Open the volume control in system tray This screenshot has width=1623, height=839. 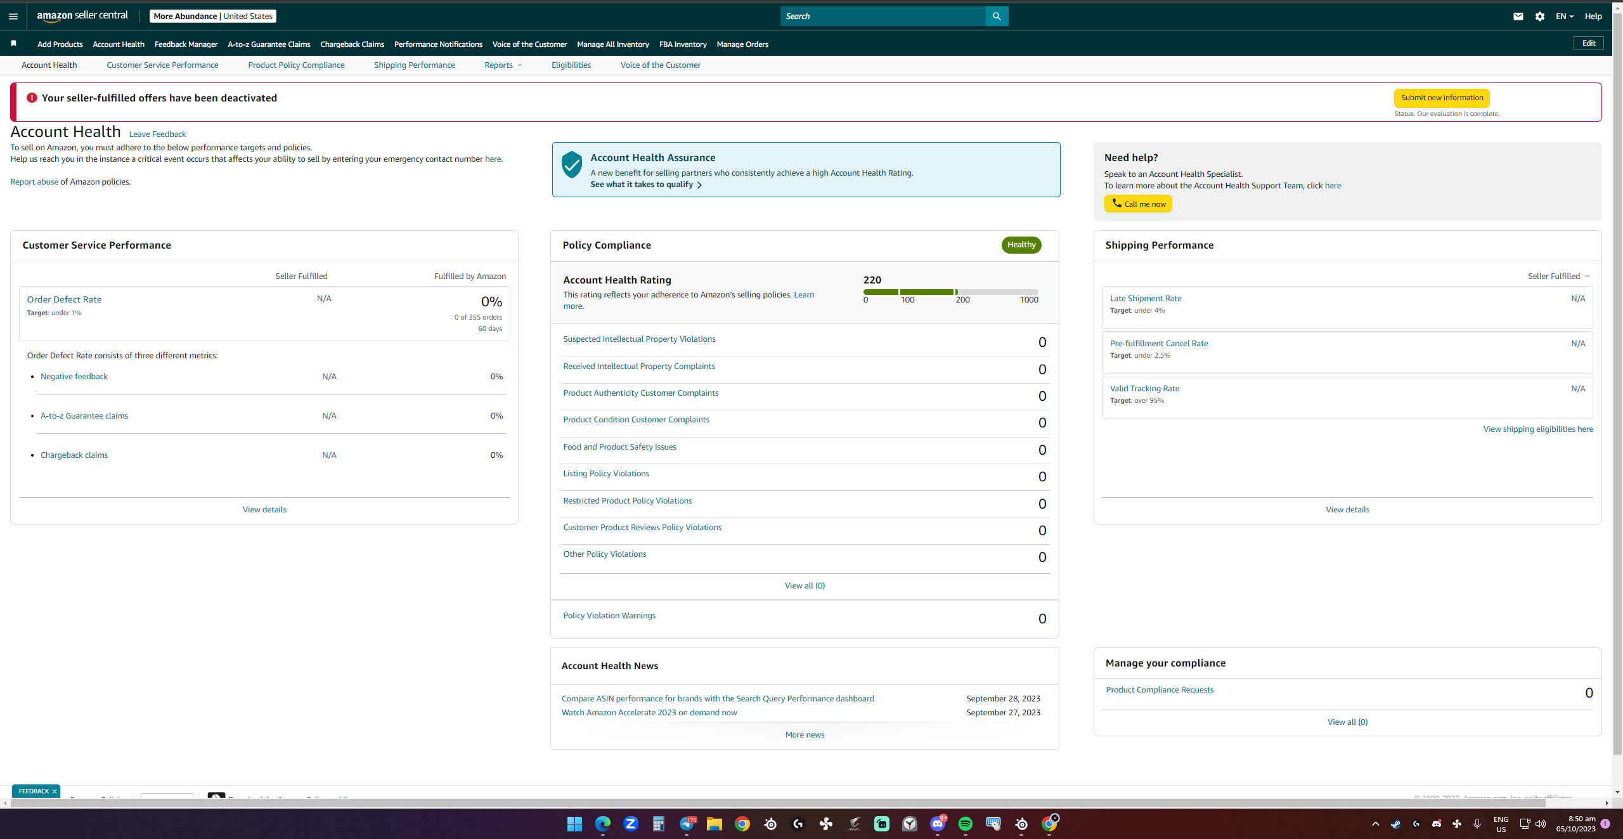pyautogui.click(x=1541, y=824)
